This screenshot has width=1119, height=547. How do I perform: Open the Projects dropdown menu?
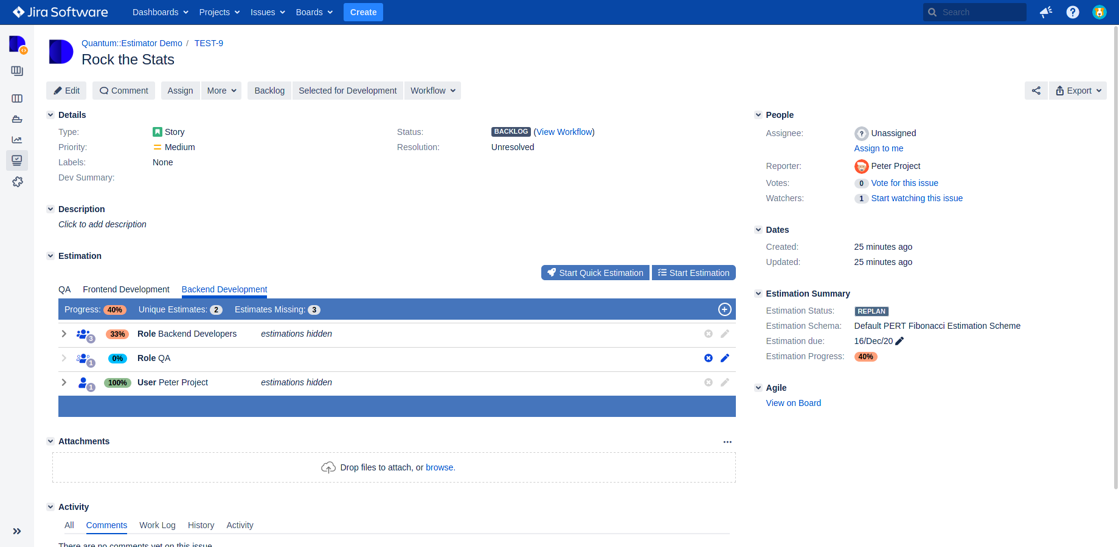(220, 12)
